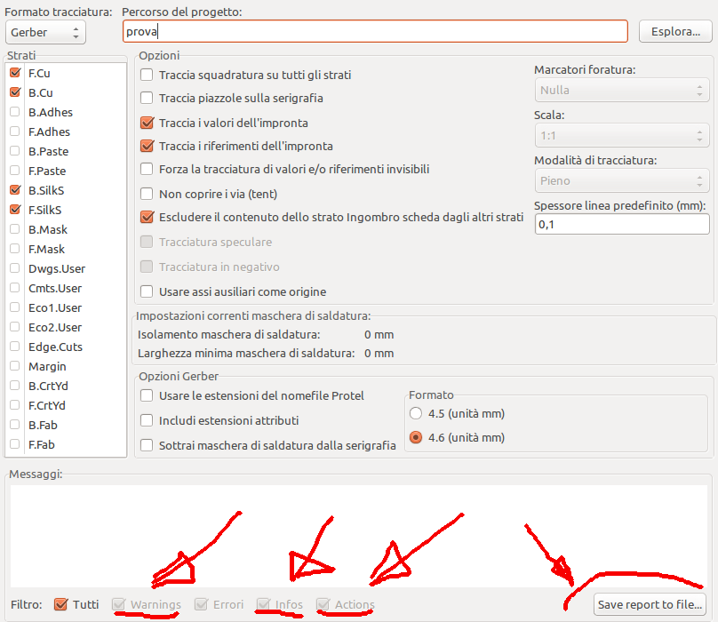Open the Marcatori foratura dropdown
718x622 pixels.
point(621,90)
